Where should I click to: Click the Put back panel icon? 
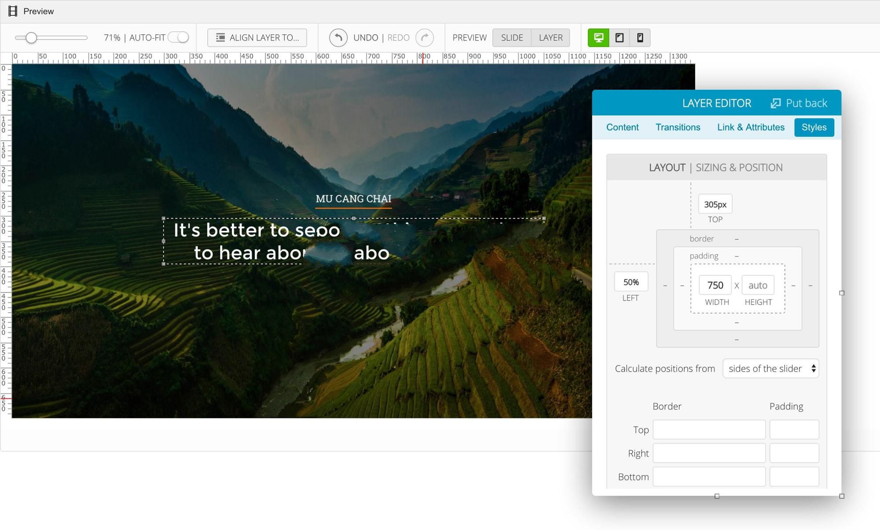coord(776,103)
